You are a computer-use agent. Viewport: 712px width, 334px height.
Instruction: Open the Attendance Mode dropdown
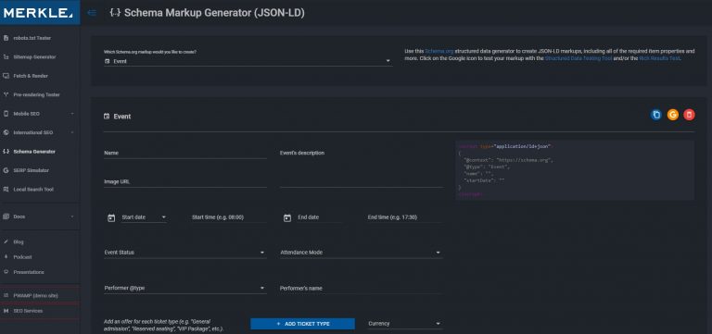pyautogui.click(x=361, y=253)
